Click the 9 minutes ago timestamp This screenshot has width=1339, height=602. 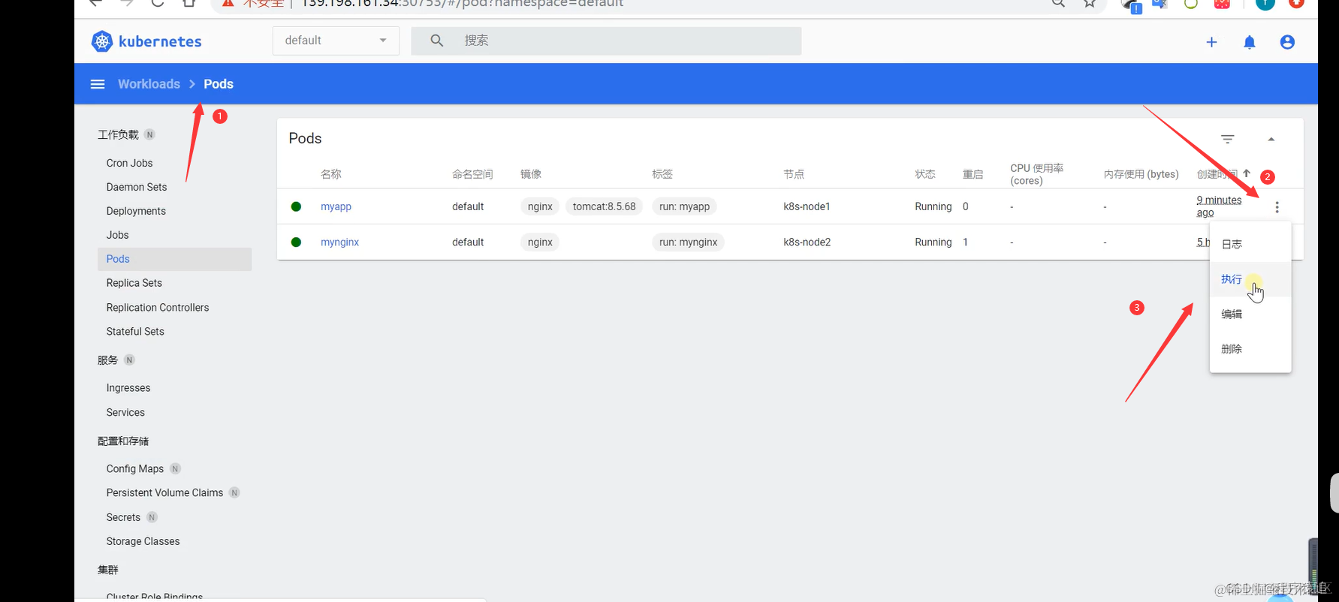(x=1219, y=206)
